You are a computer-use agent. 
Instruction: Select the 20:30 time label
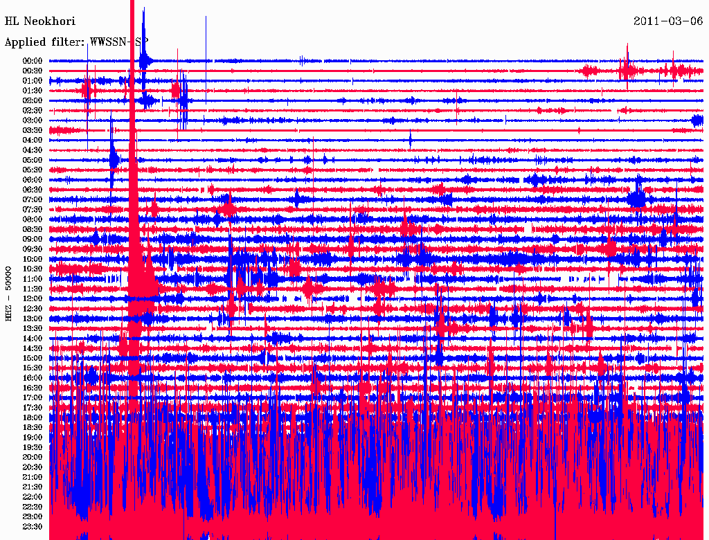point(33,467)
